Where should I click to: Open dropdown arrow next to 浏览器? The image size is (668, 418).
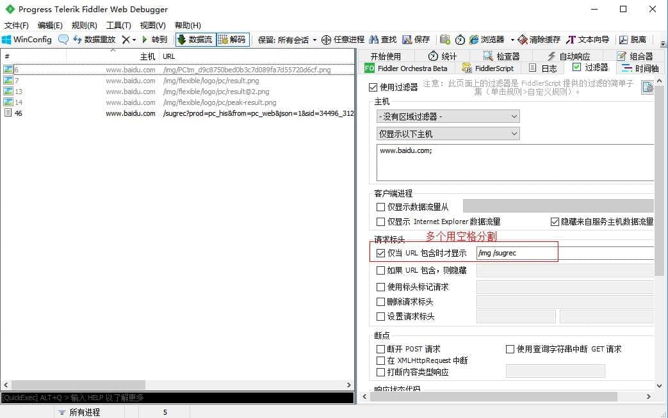coord(512,40)
